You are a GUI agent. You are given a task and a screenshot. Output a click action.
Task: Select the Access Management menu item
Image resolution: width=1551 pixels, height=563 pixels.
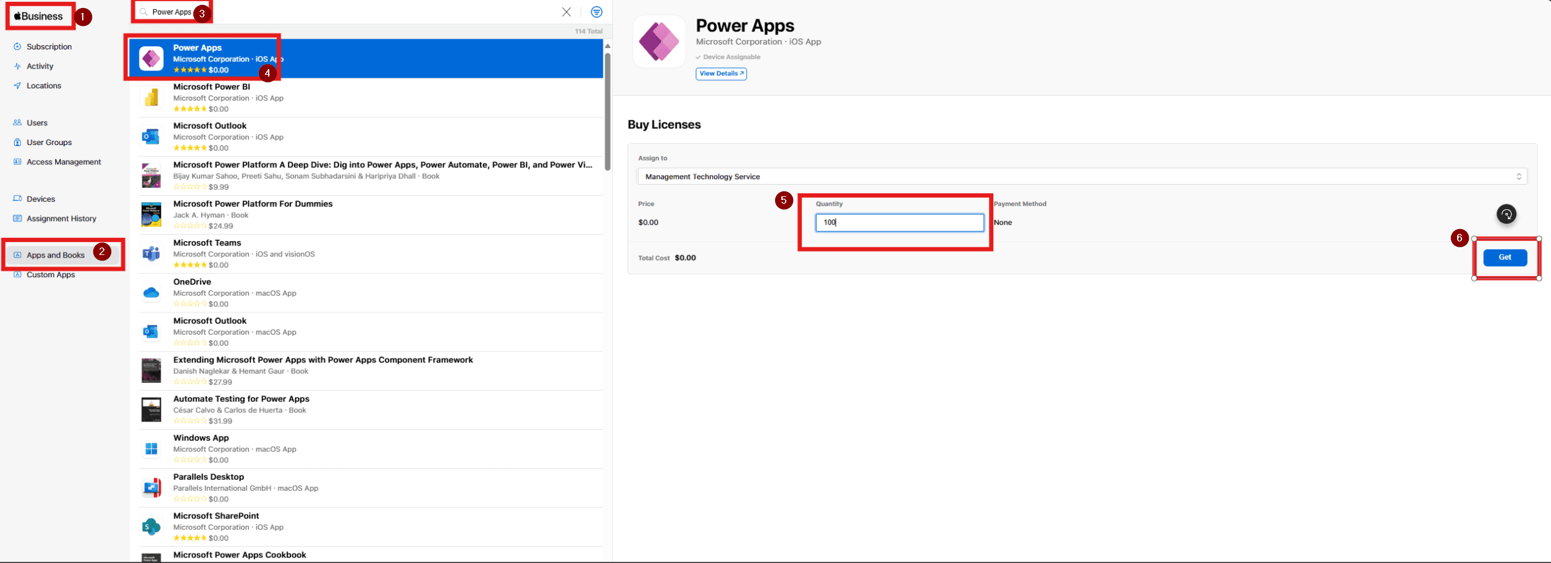pos(64,161)
